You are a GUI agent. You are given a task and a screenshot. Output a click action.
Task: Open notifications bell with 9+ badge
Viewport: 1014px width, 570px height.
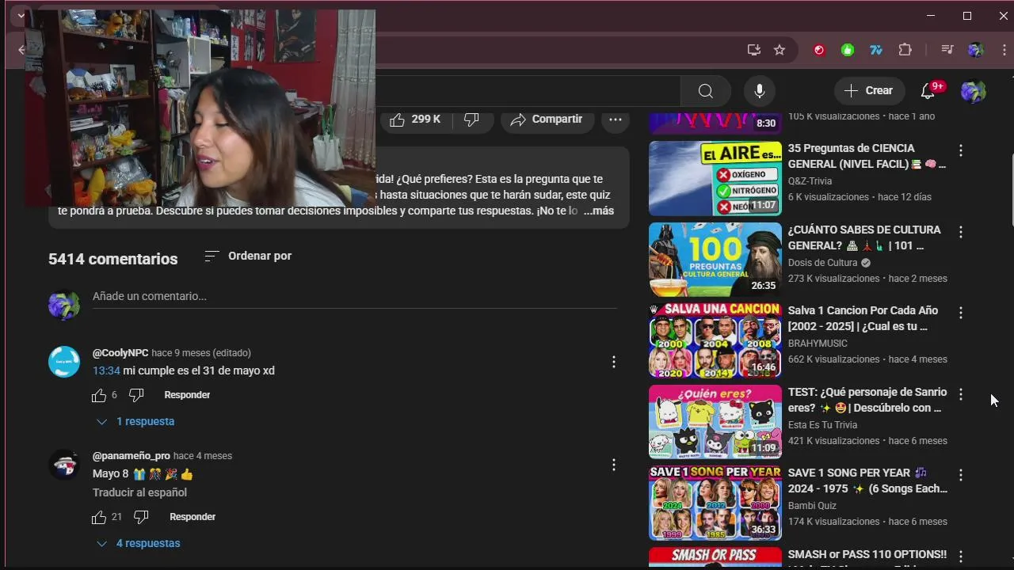click(928, 91)
